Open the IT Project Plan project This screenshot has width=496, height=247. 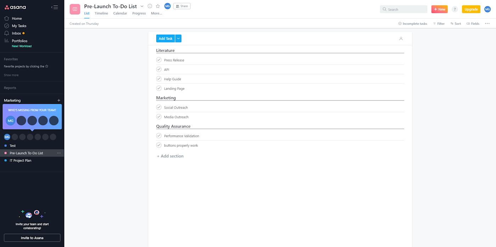[x=20, y=160]
